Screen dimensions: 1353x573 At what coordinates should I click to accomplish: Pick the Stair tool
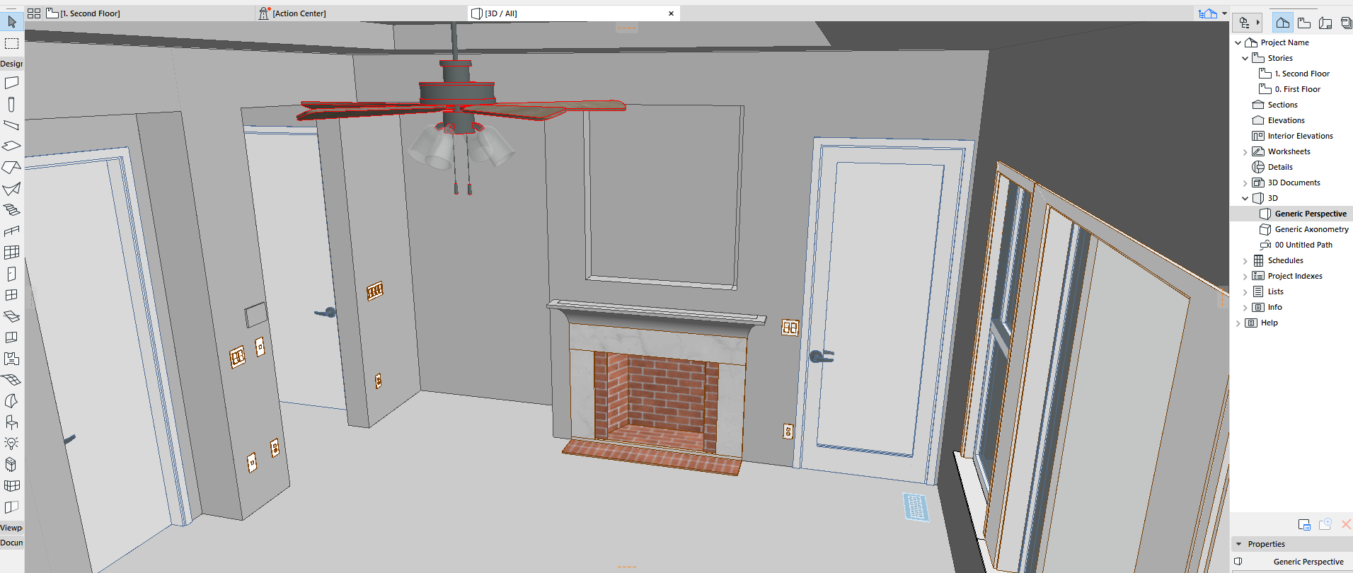tap(11, 210)
